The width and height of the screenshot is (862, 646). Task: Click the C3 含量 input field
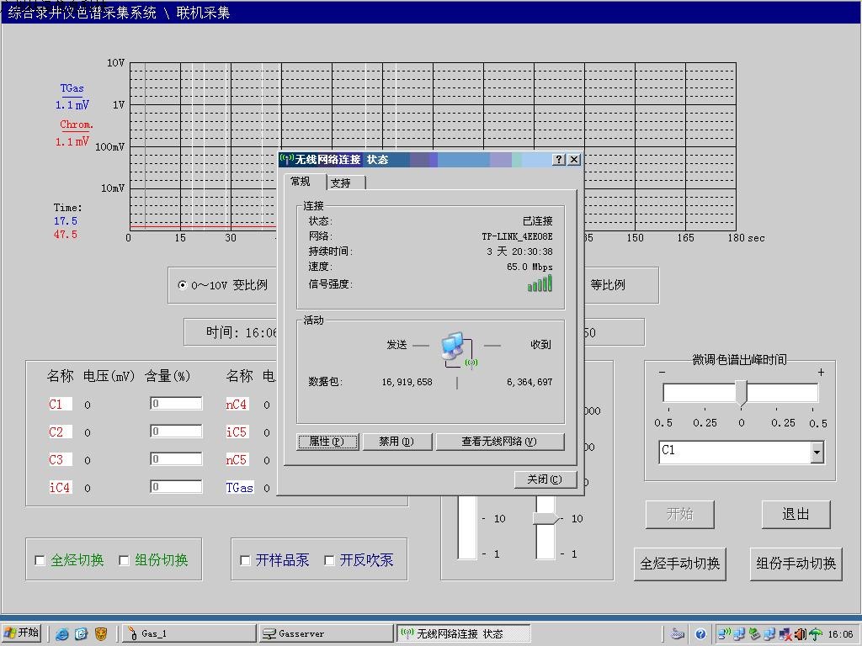[x=177, y=458]
